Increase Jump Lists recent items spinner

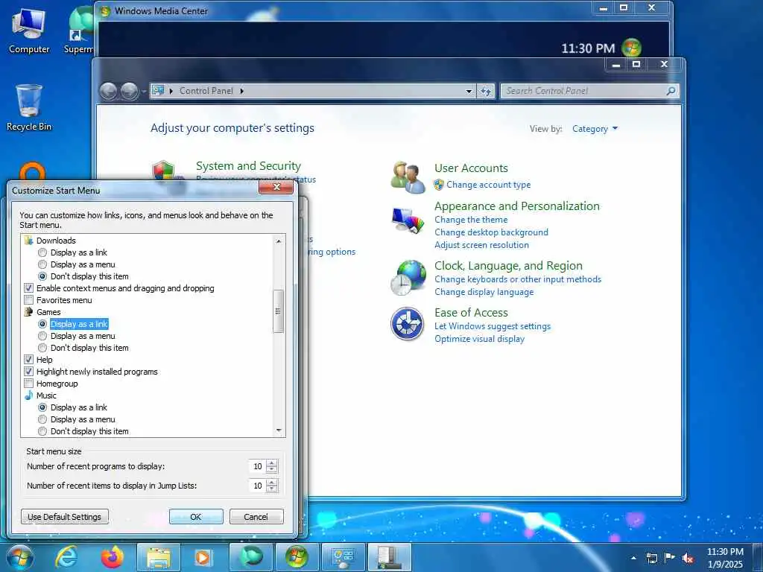(x=272, y=483)
